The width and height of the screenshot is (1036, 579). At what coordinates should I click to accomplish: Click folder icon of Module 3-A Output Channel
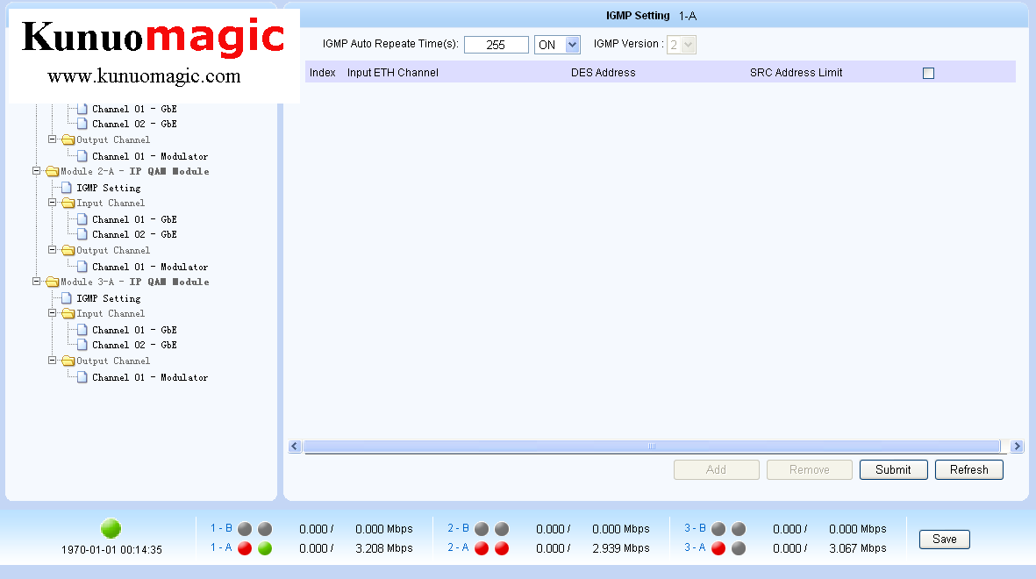pos(68,361)
